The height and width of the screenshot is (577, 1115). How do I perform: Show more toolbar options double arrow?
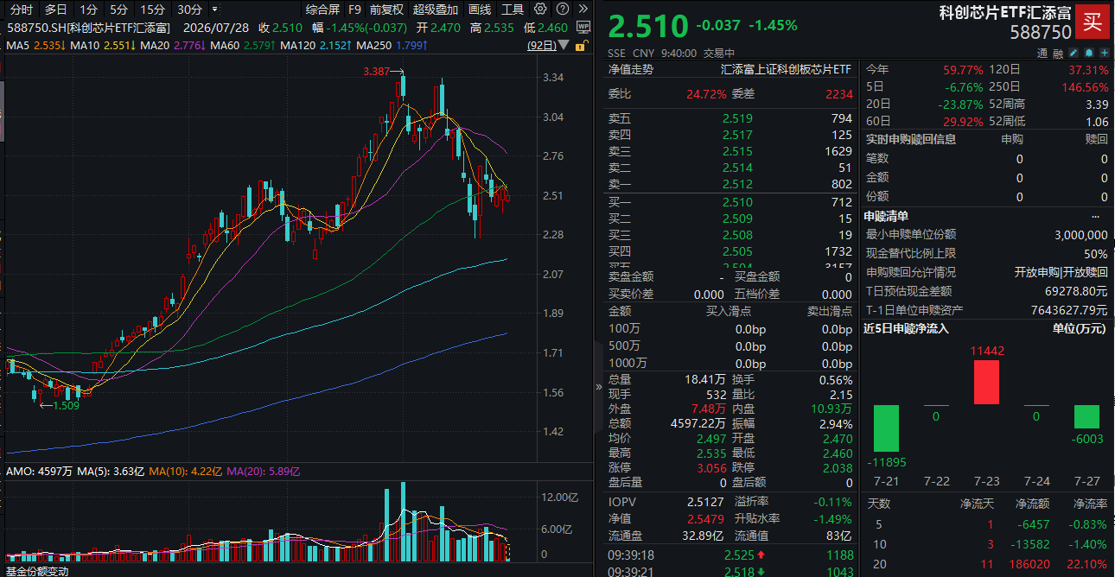583,10
